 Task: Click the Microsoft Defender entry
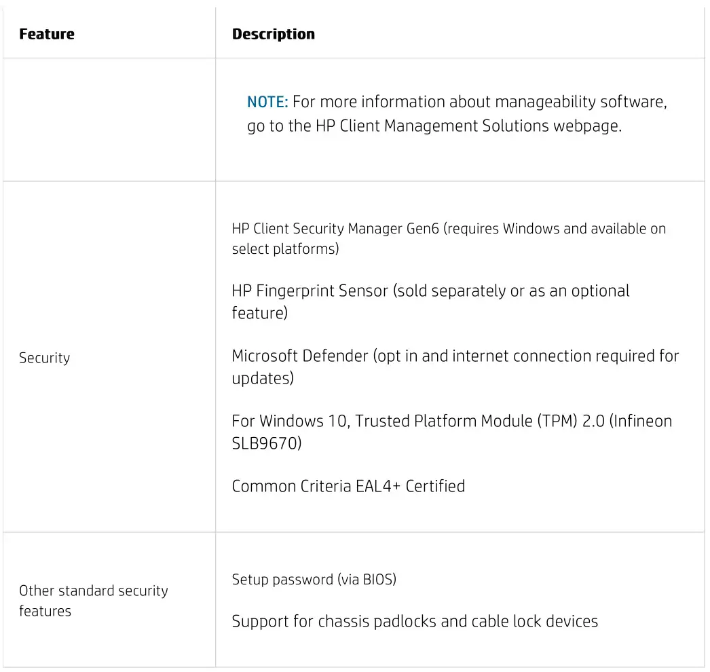pos(300,356)
